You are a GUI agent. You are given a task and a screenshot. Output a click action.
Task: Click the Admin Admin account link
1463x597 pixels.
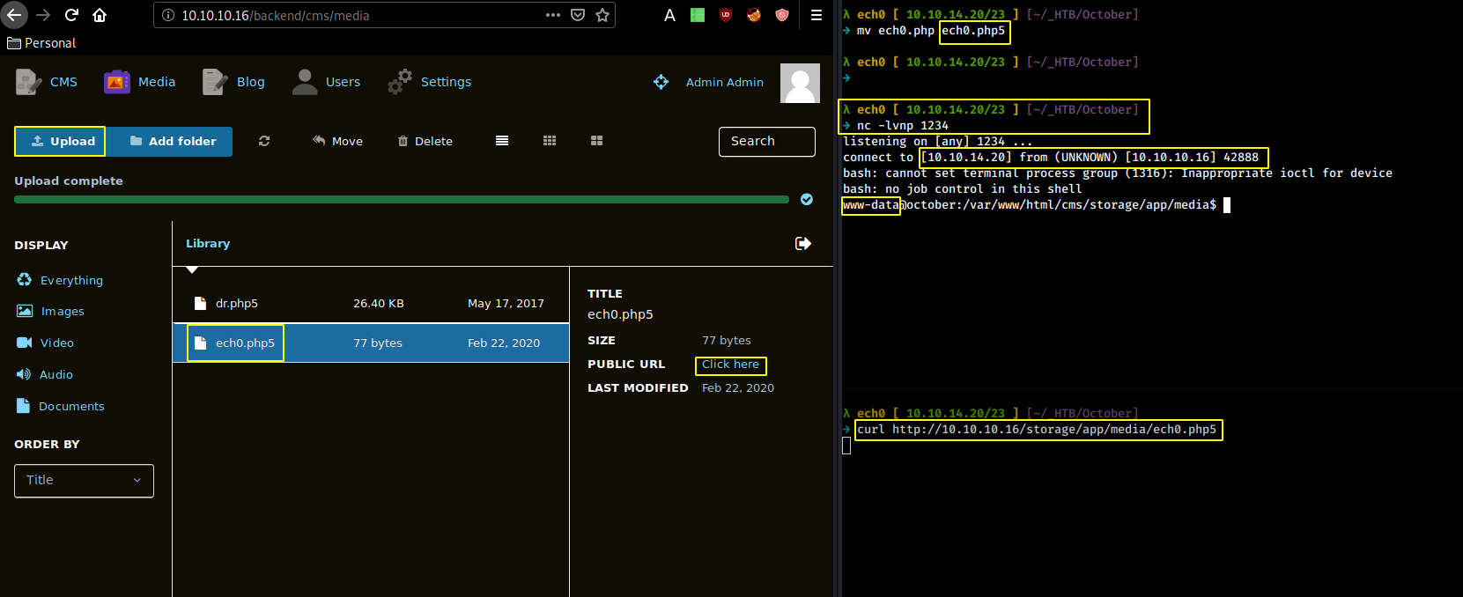coord(724,82)
